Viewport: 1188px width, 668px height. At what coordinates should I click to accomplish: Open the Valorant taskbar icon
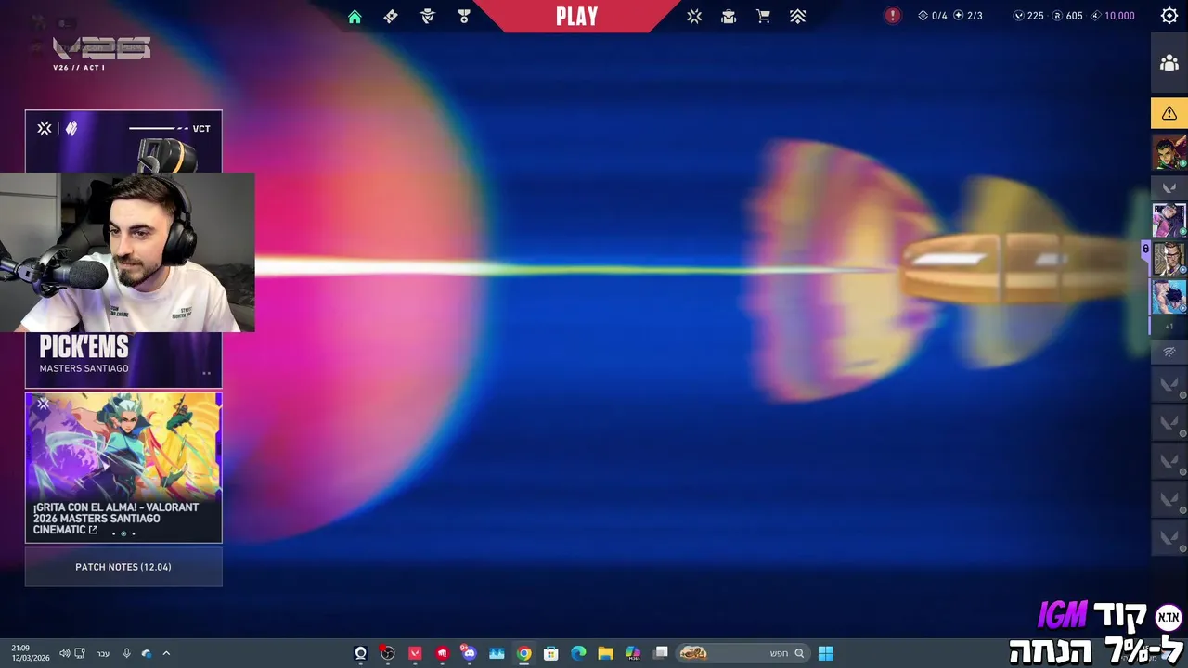[415, 653]
